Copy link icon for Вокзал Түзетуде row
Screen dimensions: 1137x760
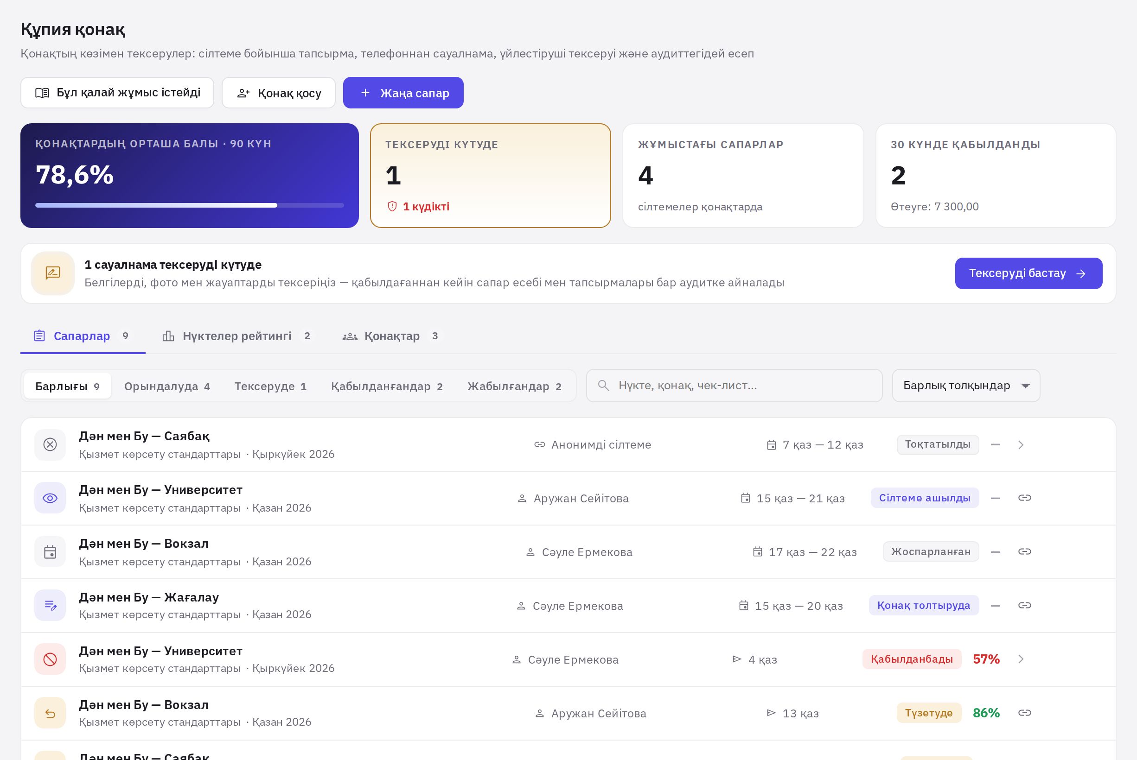coord(1024,713)
